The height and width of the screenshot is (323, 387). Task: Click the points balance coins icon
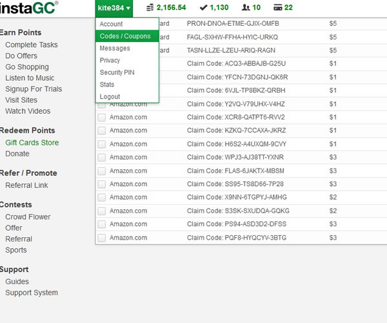pyautogui.click(x=150, y=8)
